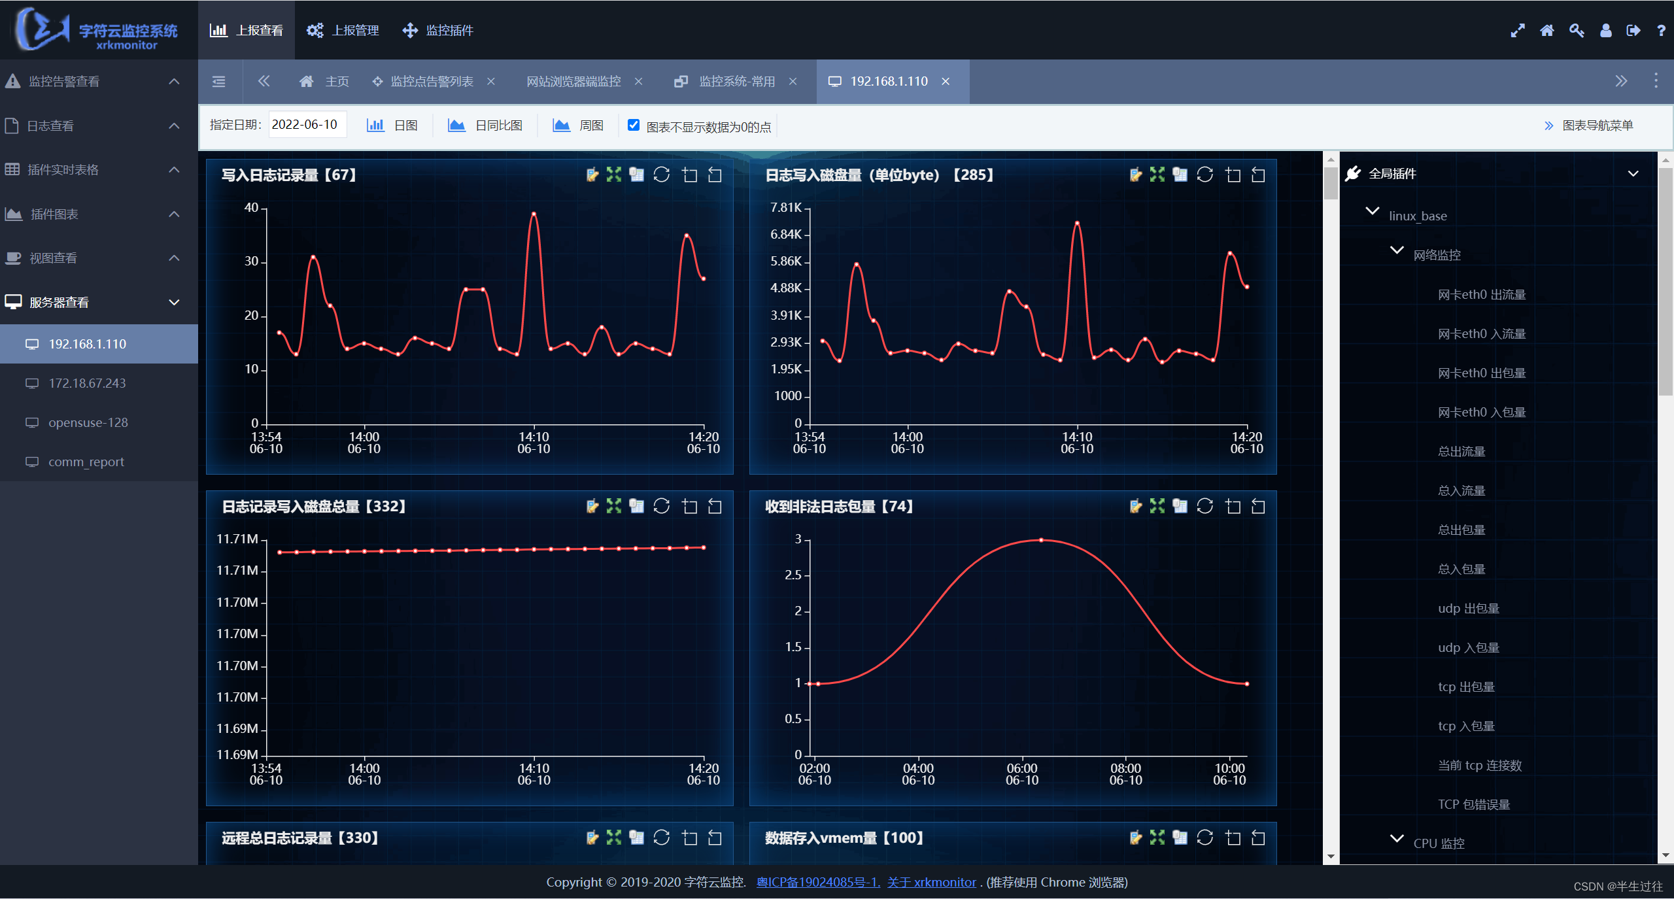This screenshot has width=1674, height=899.
Task: Click the 指定日期 date input field
Action: [307, 125]
